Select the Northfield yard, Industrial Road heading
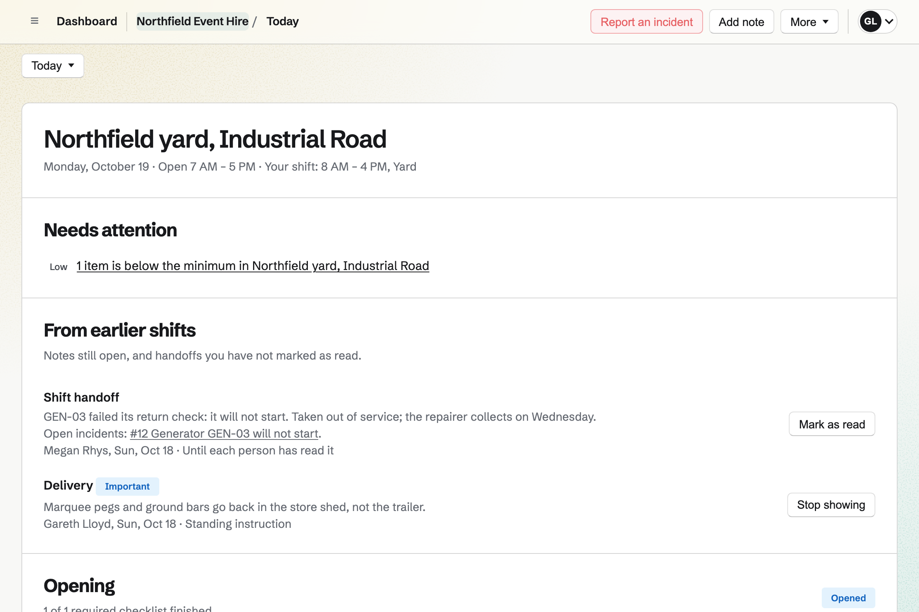919x612 pixels. (x=215, y=139)
